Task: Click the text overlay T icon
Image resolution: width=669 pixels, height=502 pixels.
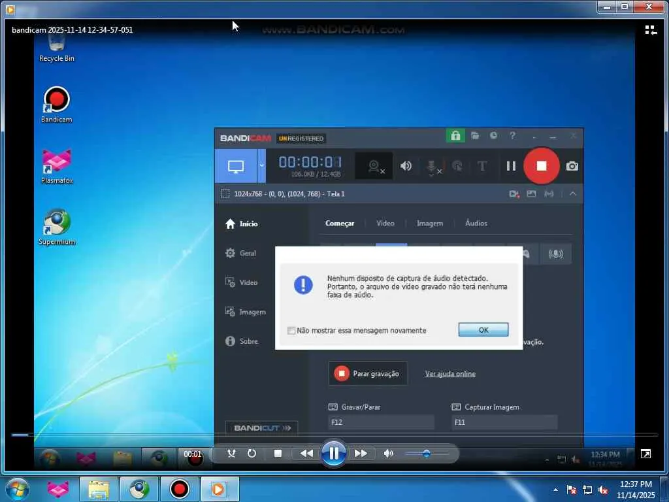Action: pos(482,165)
